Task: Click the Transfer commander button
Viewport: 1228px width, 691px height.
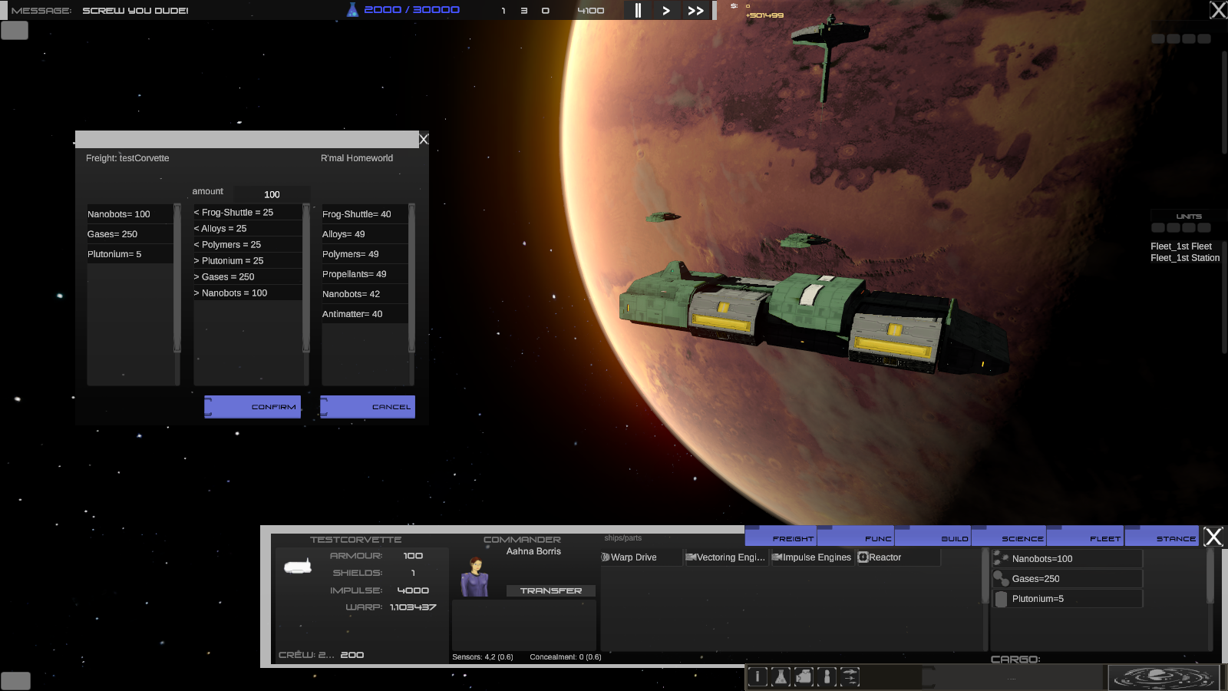Action: coord(551,590)
